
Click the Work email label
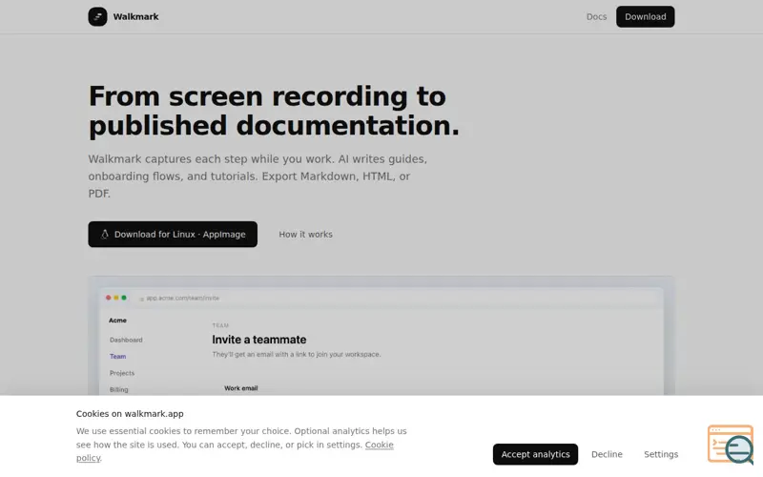241,388
